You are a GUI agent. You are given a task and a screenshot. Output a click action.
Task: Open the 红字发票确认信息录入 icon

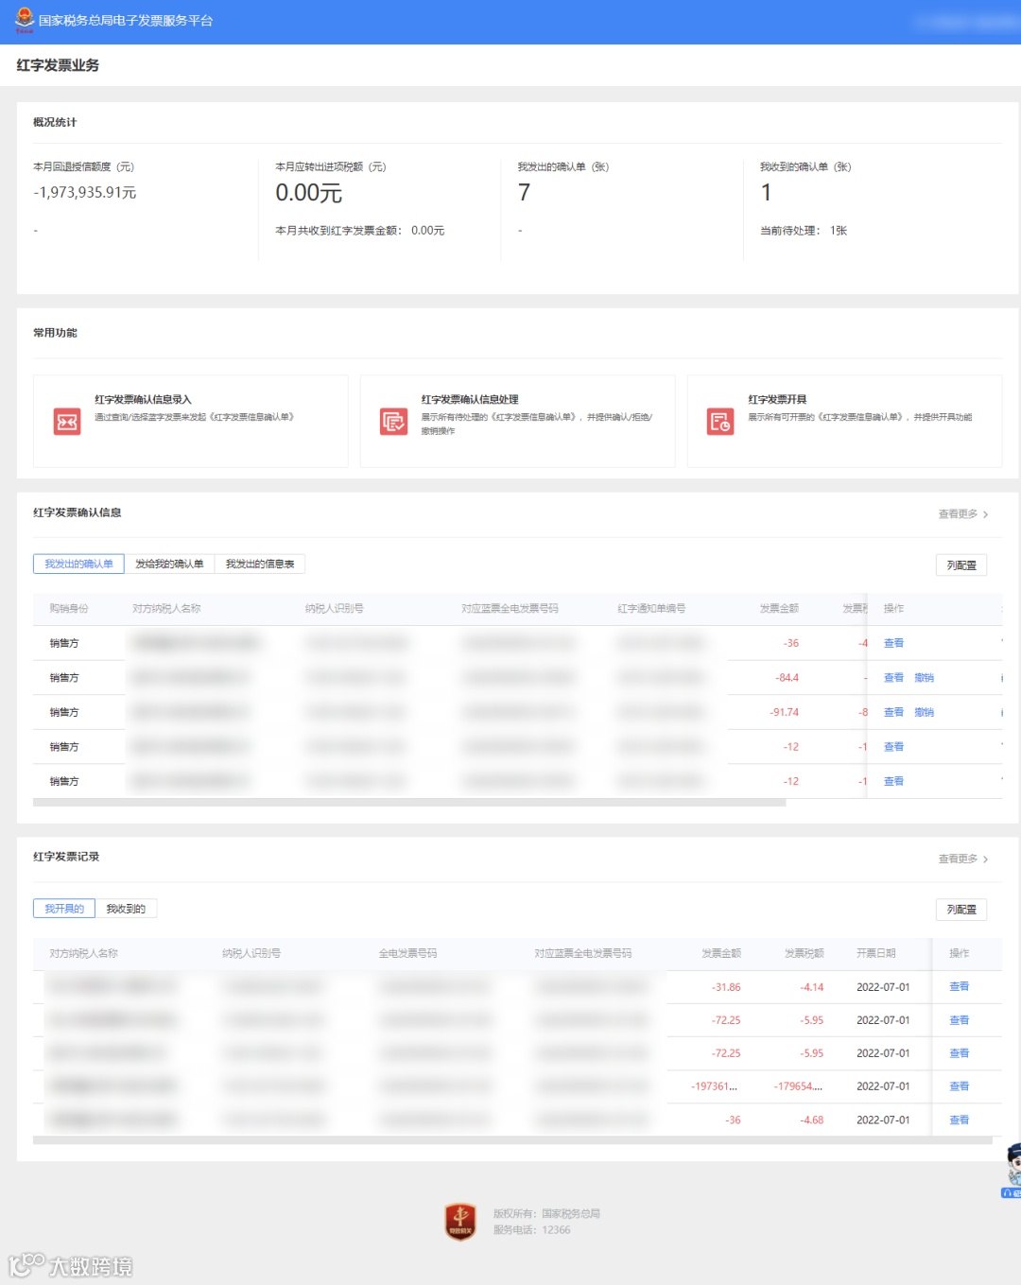[x=67, y=422]
